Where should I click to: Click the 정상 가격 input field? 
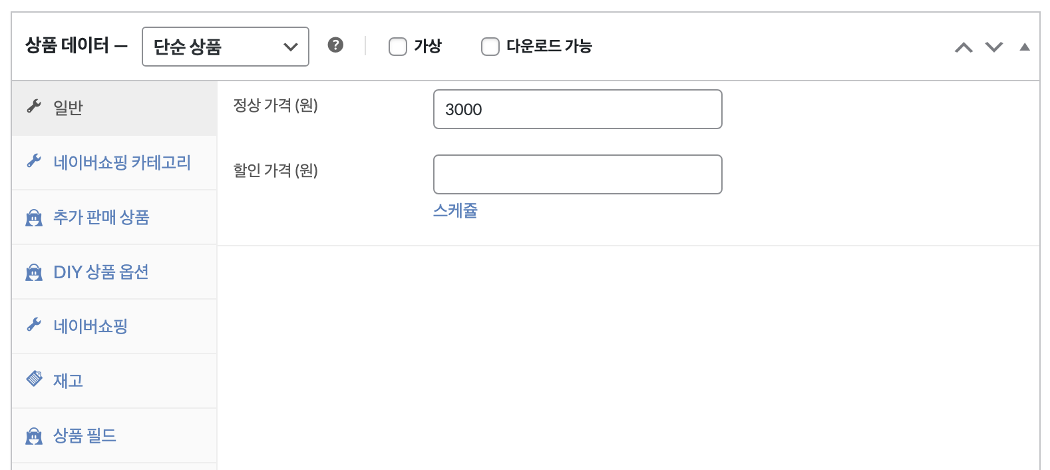pyautogui.click(x=578, y=109)
